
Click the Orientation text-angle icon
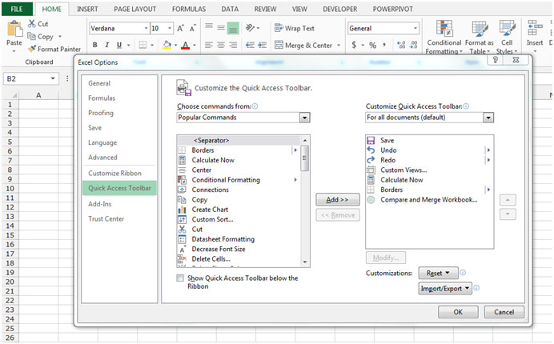(250, 27)
